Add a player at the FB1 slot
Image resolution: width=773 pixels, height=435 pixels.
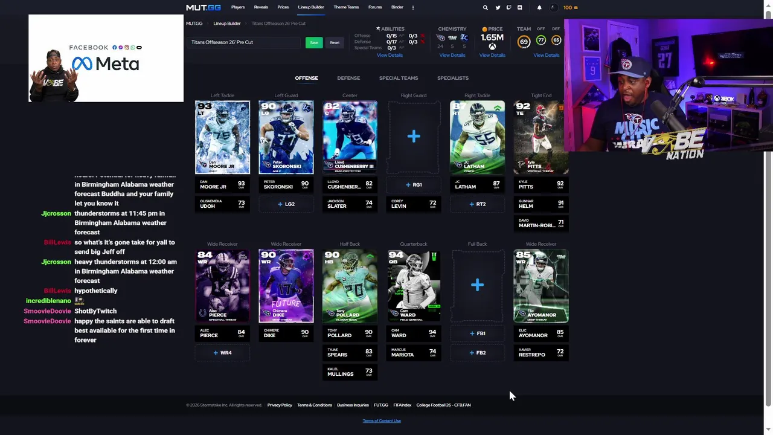click(477, 333)
